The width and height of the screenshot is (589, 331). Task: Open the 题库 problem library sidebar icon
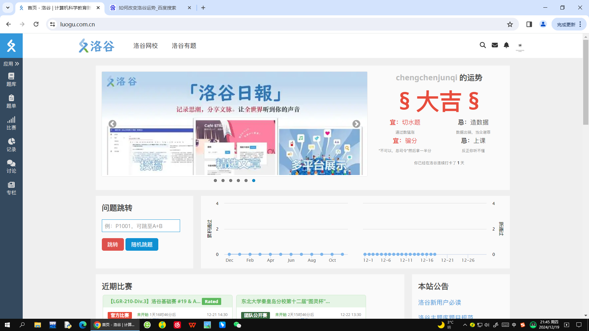point(11,79)
